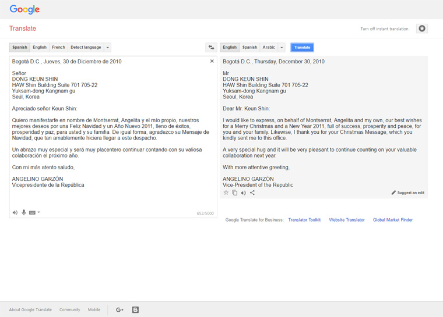443x317 pixels.
Task: Click the 652/5000 character counter
Action: point(205,213)
